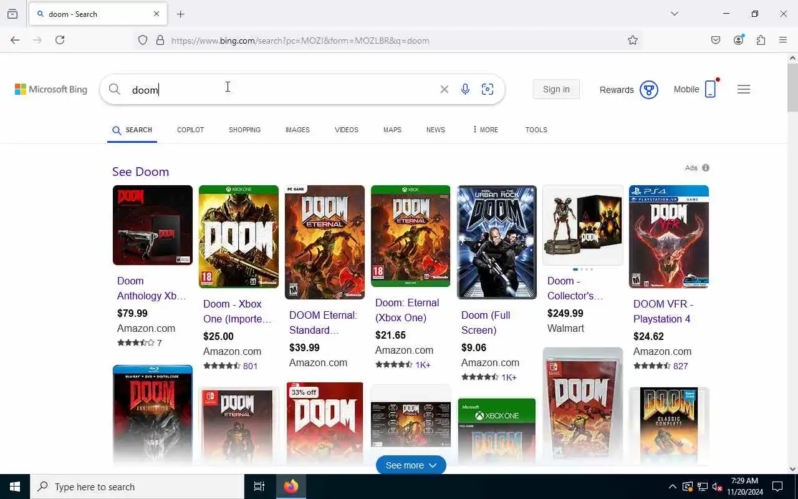This screenshot has width=798, height=499.
Task: Click the Microsoft Bing logo
Action: click(x=51, y=89)
